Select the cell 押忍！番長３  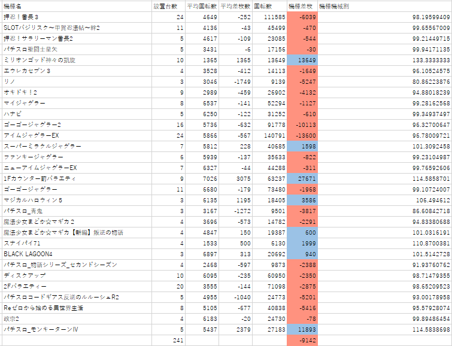[77, 17]
